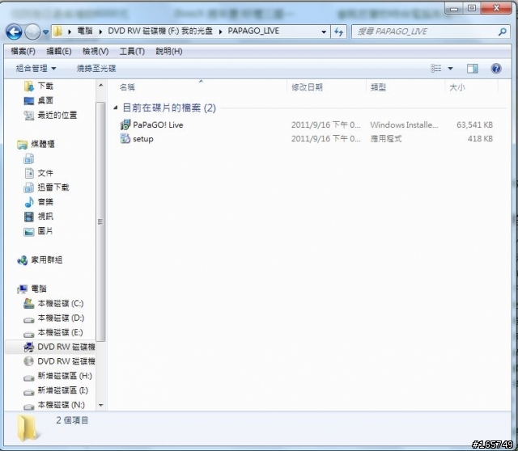This screenshot has height=451, width=518.
Task: Open 下載 in navigation pane
Action: (x=45, y=86)
